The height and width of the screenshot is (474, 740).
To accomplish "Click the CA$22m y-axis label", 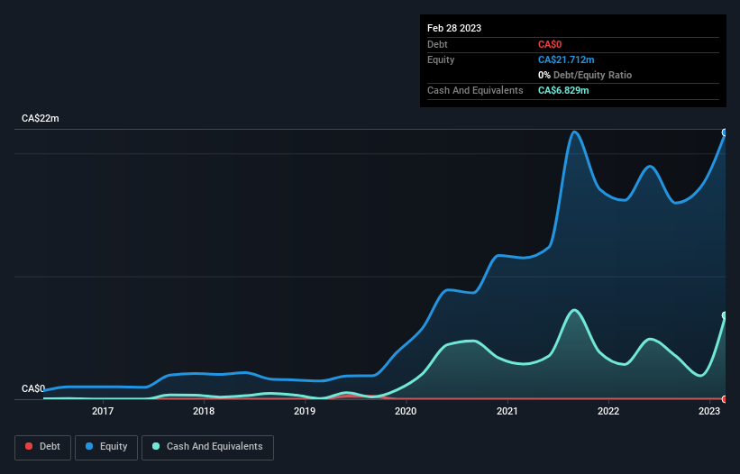I will point(41,118).
